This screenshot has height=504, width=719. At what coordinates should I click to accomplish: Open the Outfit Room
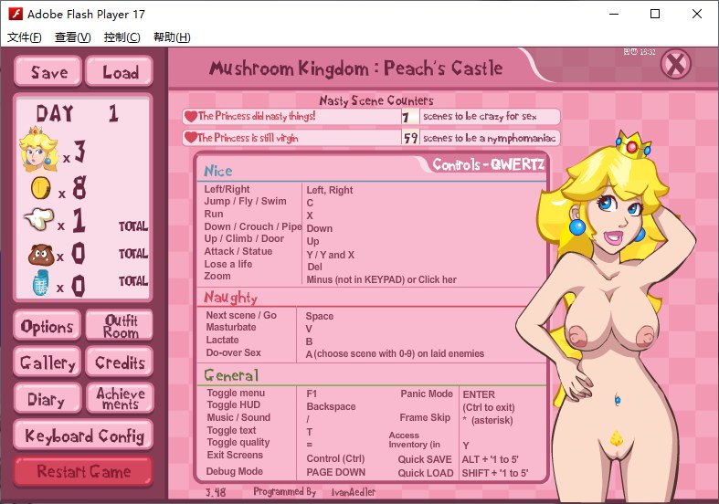(120, 326)
